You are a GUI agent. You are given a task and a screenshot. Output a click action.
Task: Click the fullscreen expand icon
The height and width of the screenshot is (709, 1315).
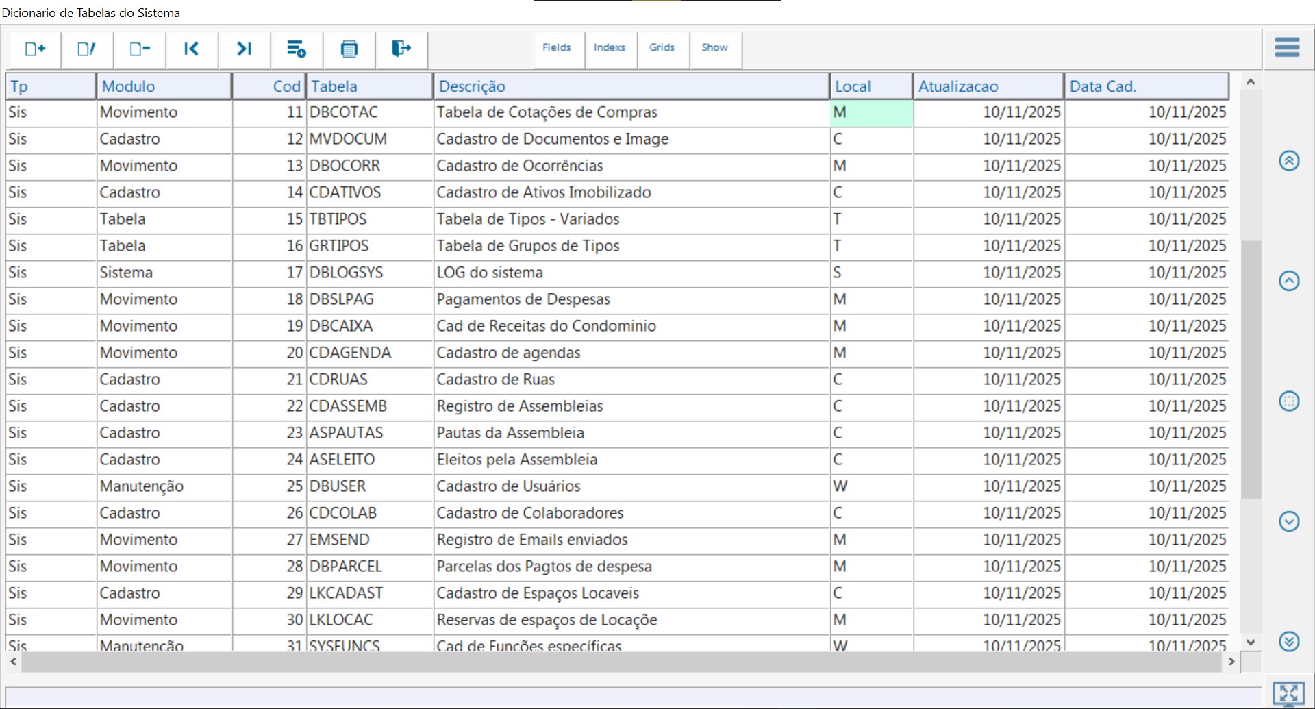pyautogui.click(x=1288, y=693)
